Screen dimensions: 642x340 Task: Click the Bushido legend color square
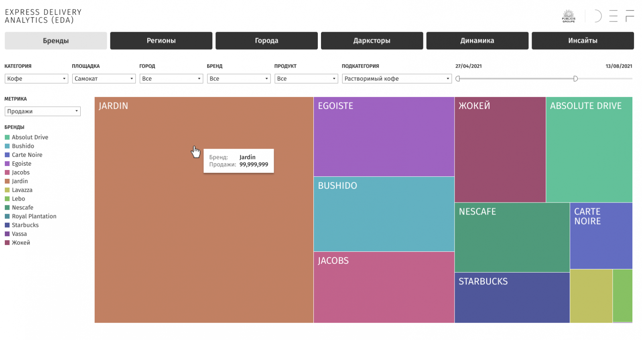pyautogui.click(x=7, y=146)
